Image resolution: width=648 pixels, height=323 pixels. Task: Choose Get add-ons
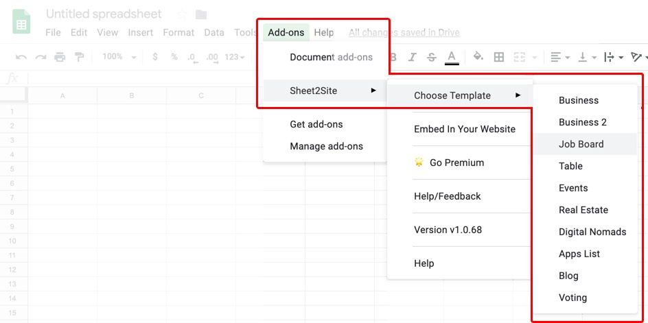click(x=316, y=124)
